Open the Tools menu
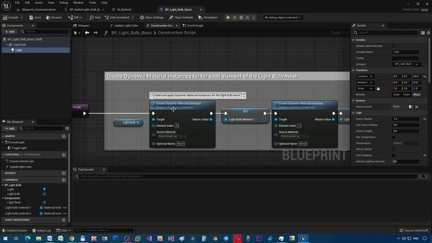432x243 pixels. pyautogui.click(x=92, y=3)
